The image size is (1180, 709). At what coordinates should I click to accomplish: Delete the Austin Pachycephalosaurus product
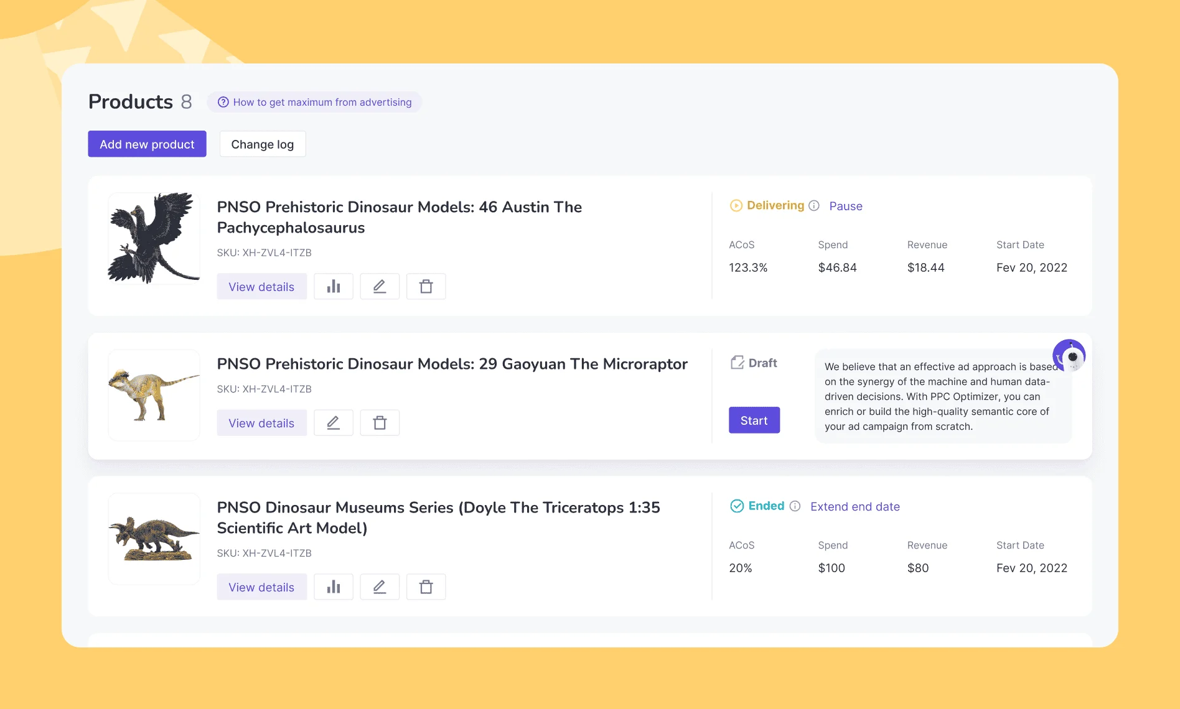tap(426, 286)
